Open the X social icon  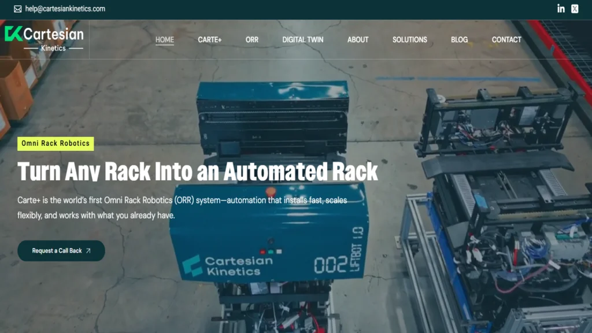click(575, 9)
